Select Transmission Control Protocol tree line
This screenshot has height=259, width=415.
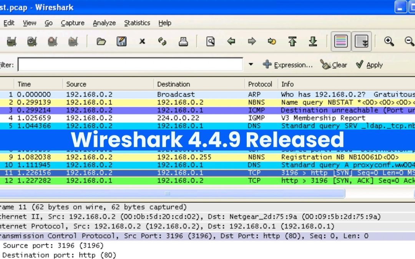tap(207, 236)
